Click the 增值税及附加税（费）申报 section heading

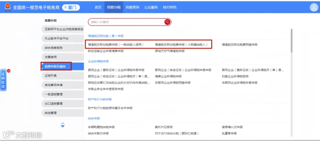pyautogui.click(x=106, y=36)
